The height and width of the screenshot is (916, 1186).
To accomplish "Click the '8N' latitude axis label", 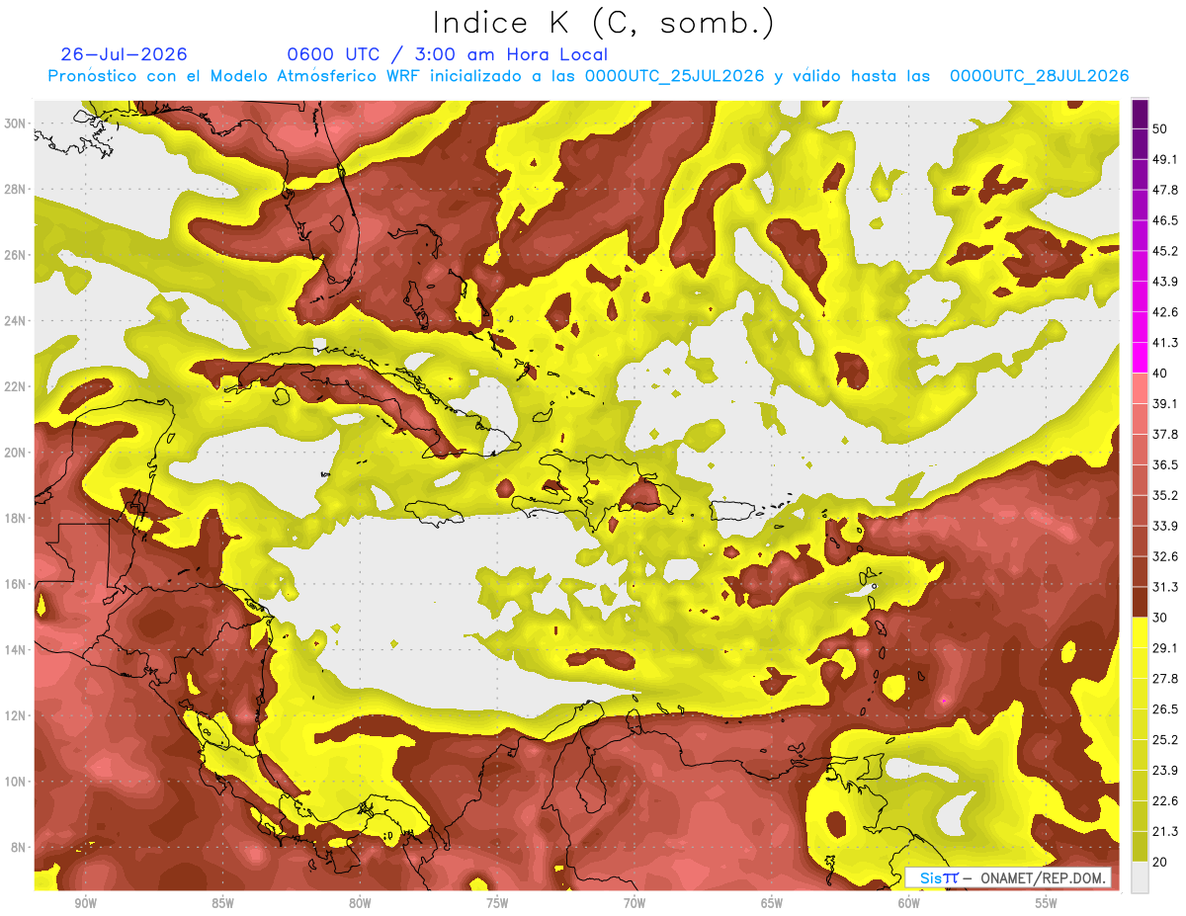I will [19, 848].
